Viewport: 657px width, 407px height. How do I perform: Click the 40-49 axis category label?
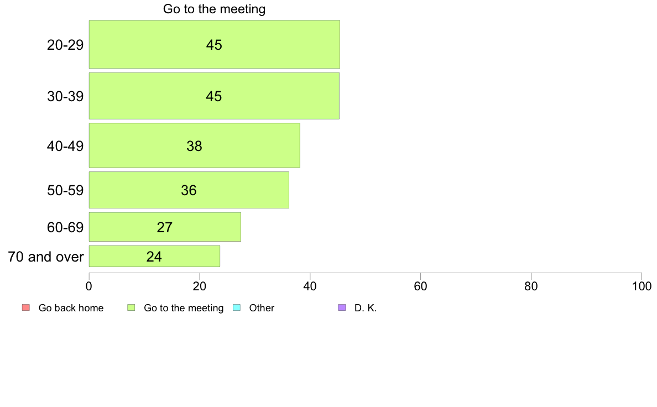point(65,146)
